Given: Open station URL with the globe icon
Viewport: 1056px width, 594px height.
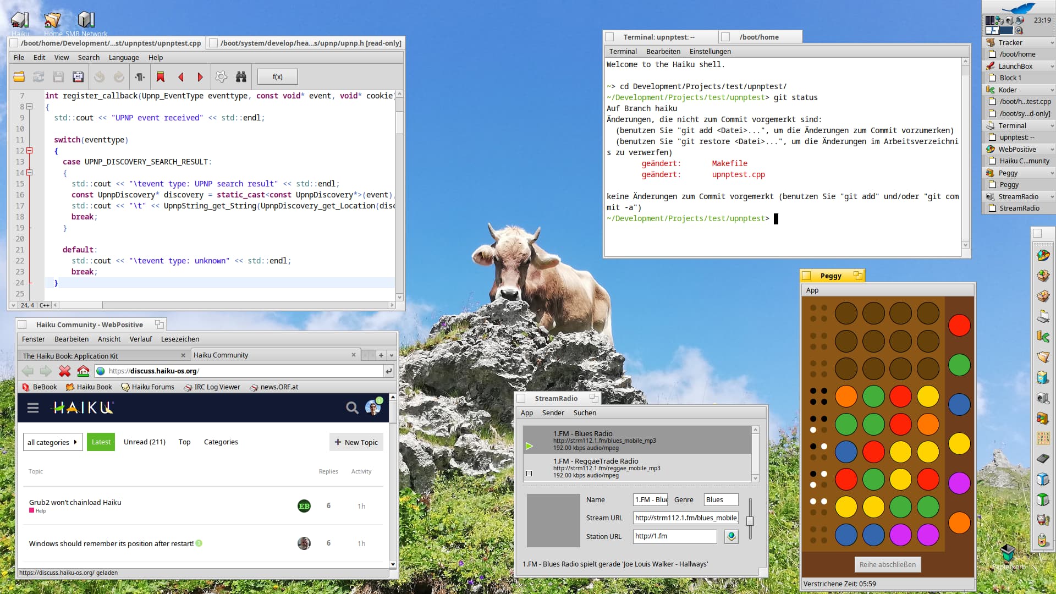Looking at the screenshot, I should [x=731, y=536].
